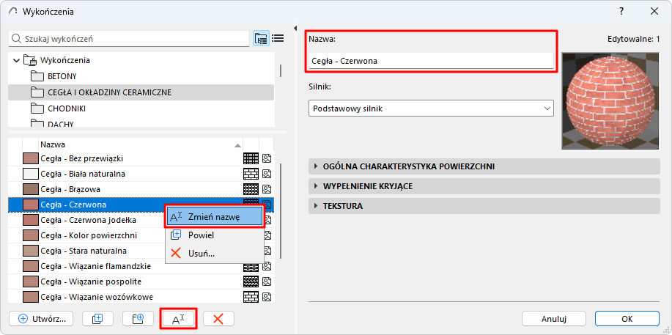Click the new folder icon button

[x=137, y=319]
